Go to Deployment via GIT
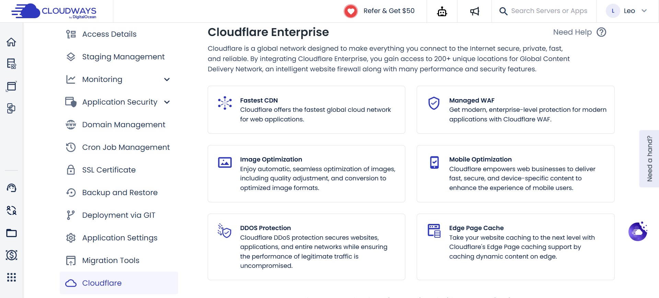This screenshot has width=659, height=298. [119, 215]
